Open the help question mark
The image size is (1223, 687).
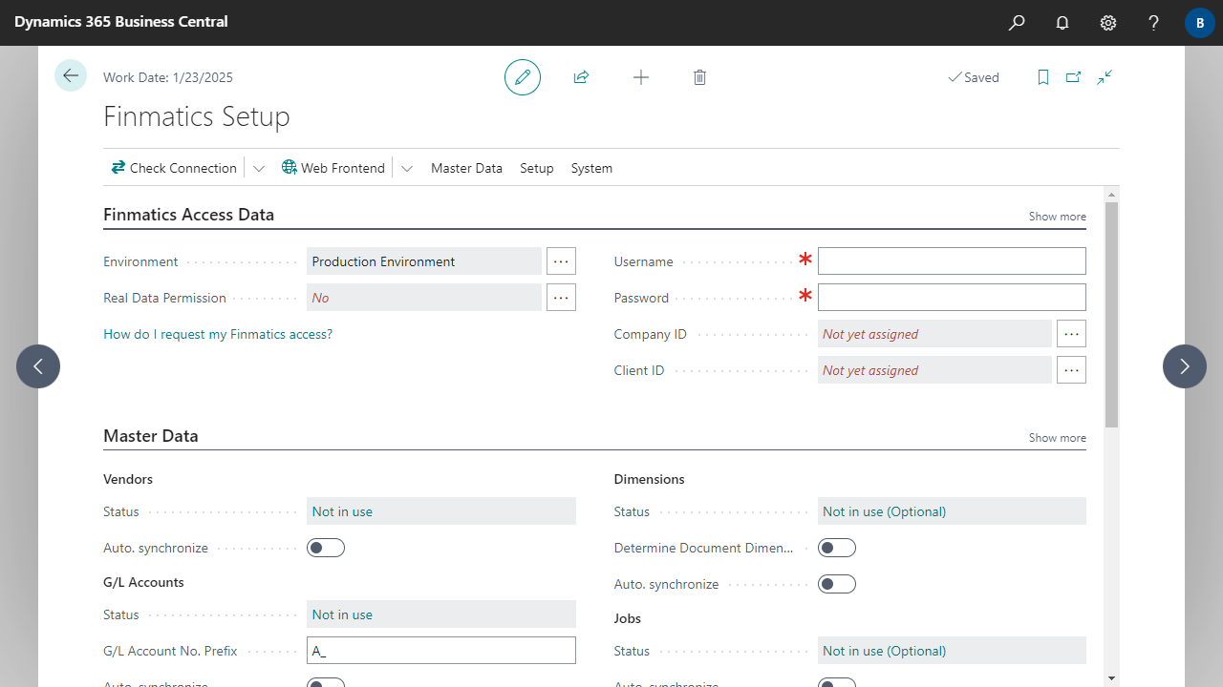(x=1154, y=23)
